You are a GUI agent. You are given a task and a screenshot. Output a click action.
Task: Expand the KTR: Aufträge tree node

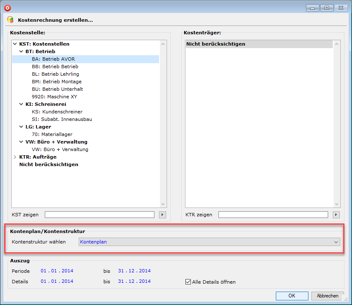click(15, 157)
